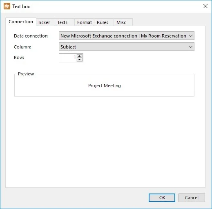Click the Data connection label
This screenshot has width=212, height=209.
(31, 36)
